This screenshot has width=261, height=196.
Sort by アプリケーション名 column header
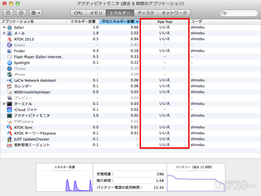coord(33,21)
